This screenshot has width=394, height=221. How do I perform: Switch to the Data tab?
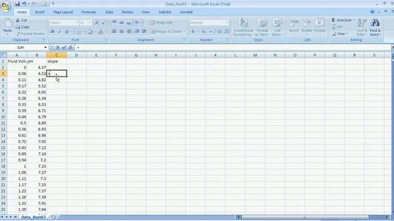[109, 12]
